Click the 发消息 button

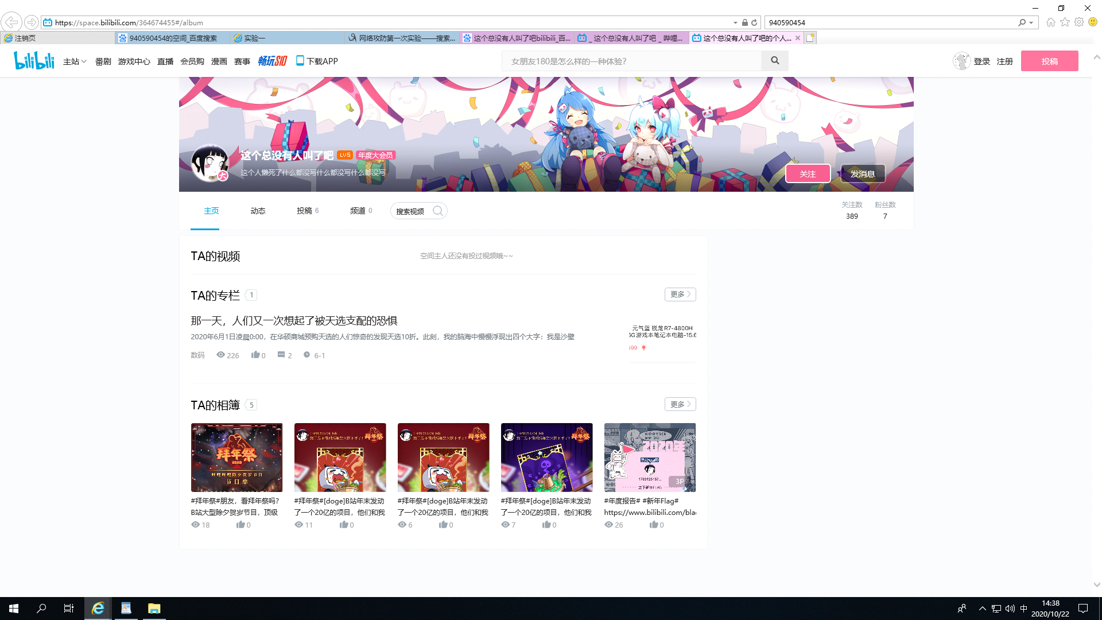click(862, 173)
